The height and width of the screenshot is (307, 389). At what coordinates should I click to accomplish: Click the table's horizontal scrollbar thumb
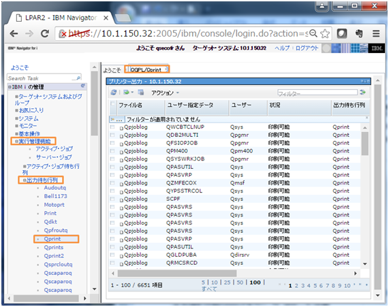point(177,273)
